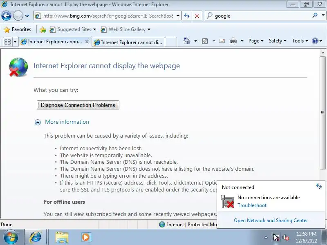Go to Home page icon
The height and width of the screenshot is (245, 327).
[x=187, y=41]
